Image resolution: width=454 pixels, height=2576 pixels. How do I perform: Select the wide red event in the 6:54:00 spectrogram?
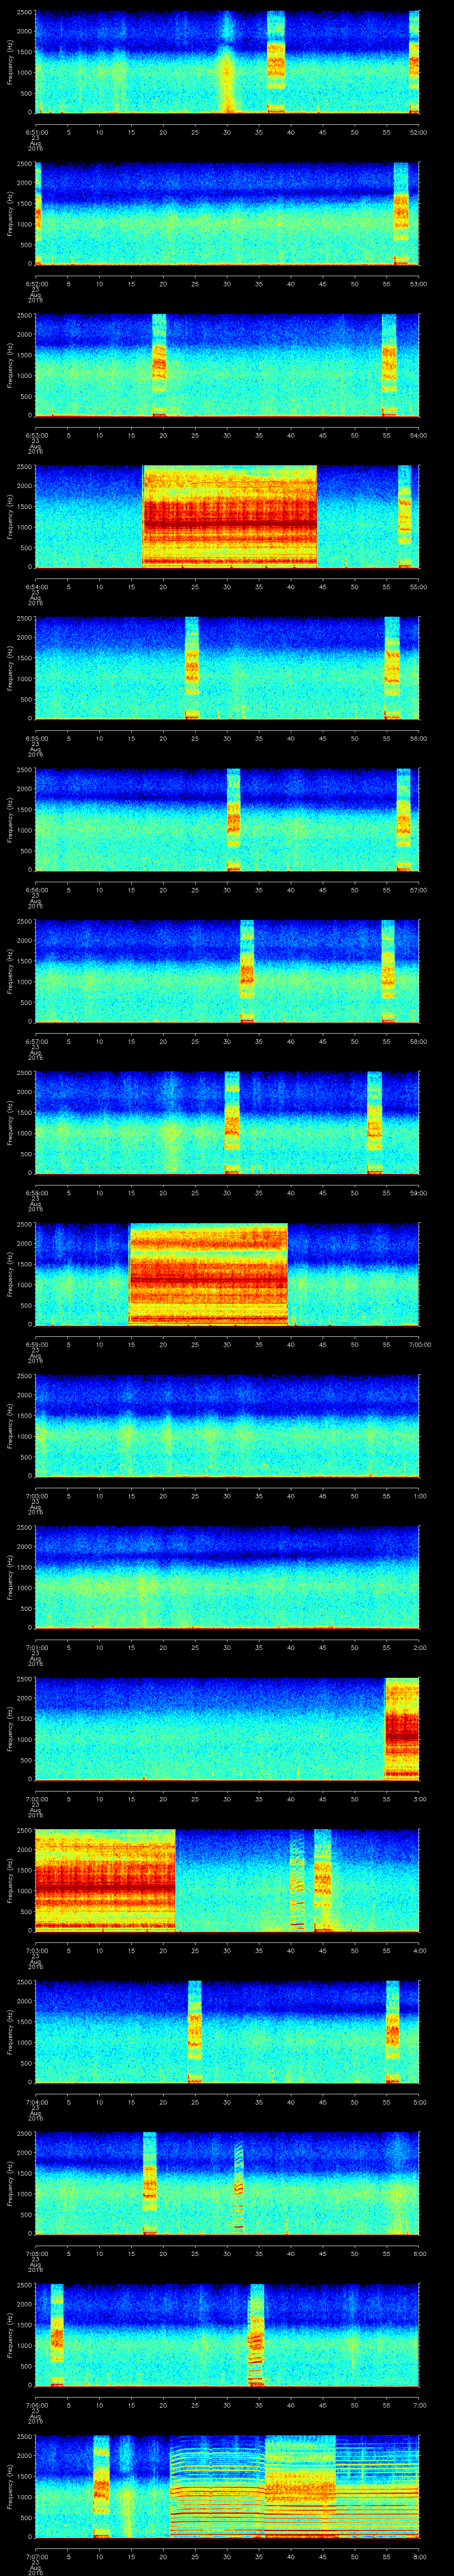click(x=230, y=517)
